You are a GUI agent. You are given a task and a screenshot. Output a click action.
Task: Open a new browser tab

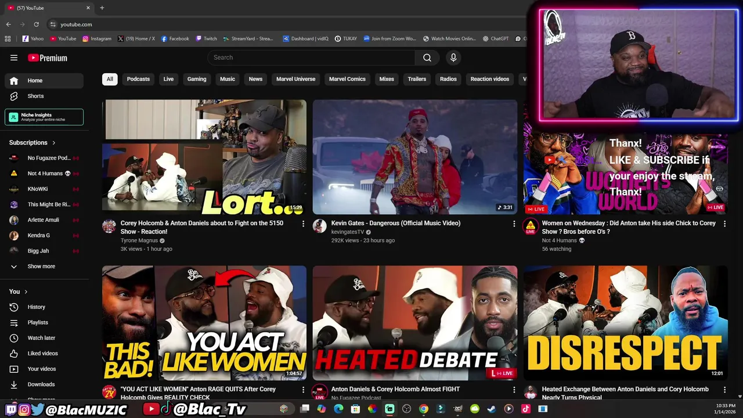click(x=102, y=8)
